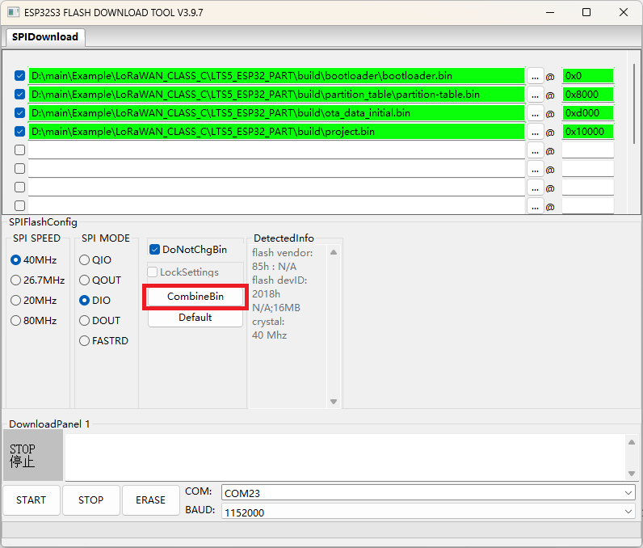Open the COM port dropdown showing COM23
Image resolution: width=643 pixels, height=548 pixels.
(x=428, y=492)
